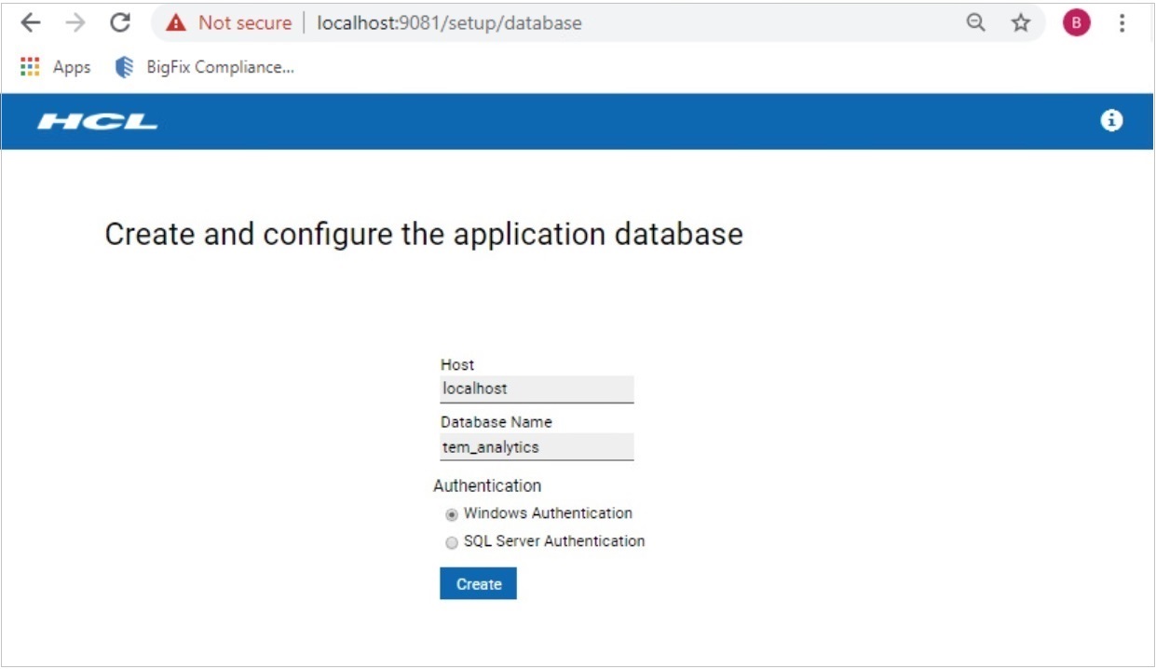This screenshot has height=669, width=1156.
Task: Focus the Host input field
Action: [x=537, y=389]
